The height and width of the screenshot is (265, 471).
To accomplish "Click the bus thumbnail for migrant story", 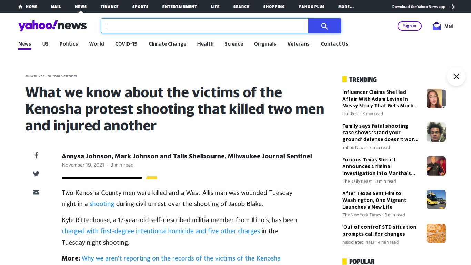I will click(x=436, y=199).
